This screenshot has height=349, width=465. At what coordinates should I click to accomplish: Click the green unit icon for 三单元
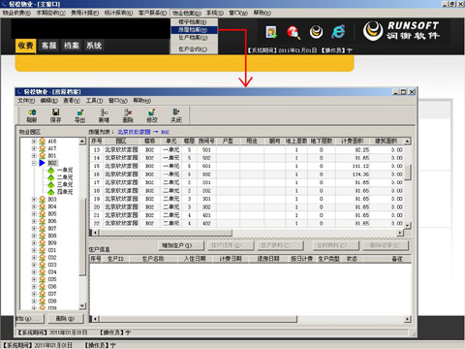click(51, 185)
